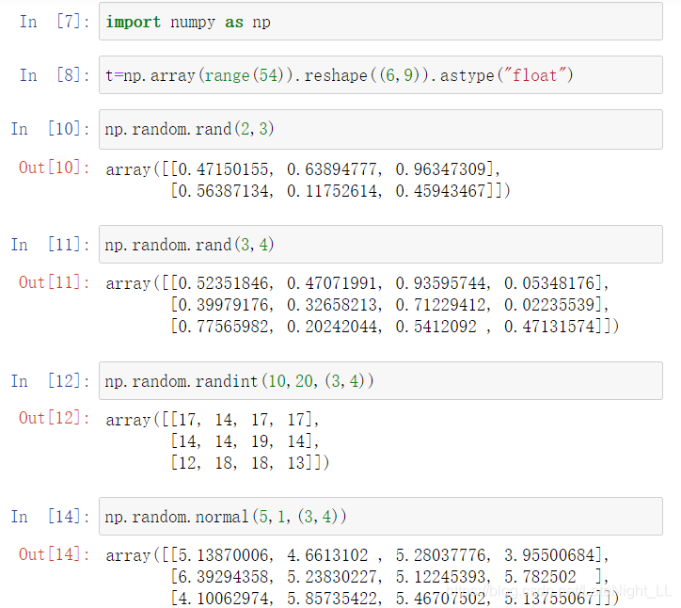Screen dimensions: 681x608
Task: Click the value 5.13870006 in Out[14]
Action: 224,555
